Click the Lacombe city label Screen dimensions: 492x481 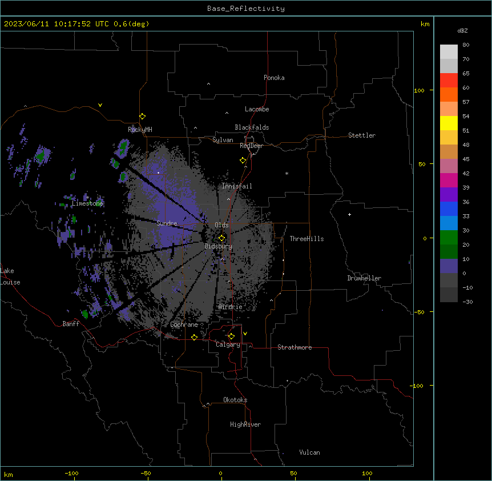[x=257, y=109]
